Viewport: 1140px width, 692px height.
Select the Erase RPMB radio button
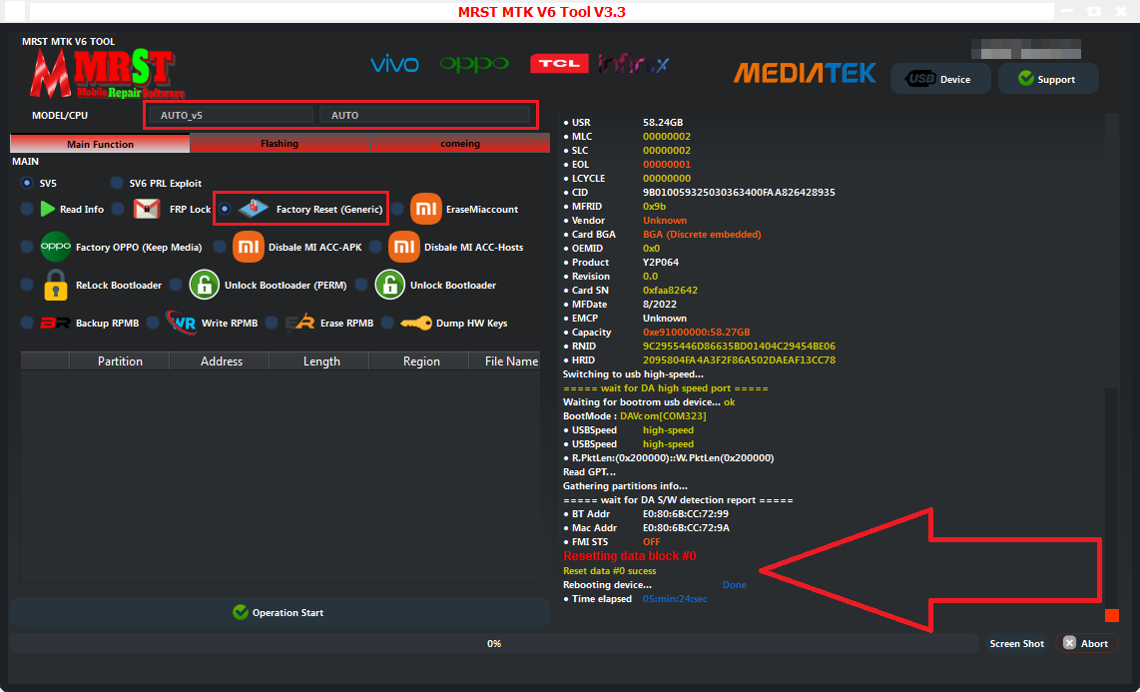272,323
